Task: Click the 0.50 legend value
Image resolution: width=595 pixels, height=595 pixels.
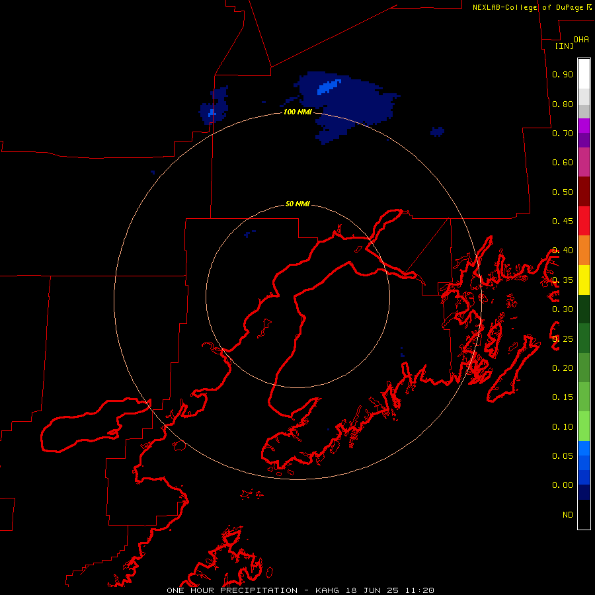Action: coord(563,192)
